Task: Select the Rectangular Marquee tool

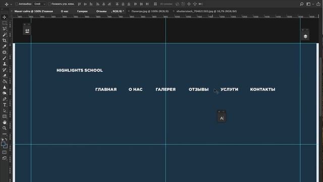Action: pyautogui.click(x=5, y=23)
